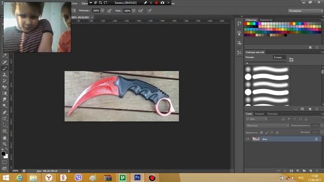Pick the red swatch in Образцы
This screenshot has height=182, width=324.
[x=246, y=24]
